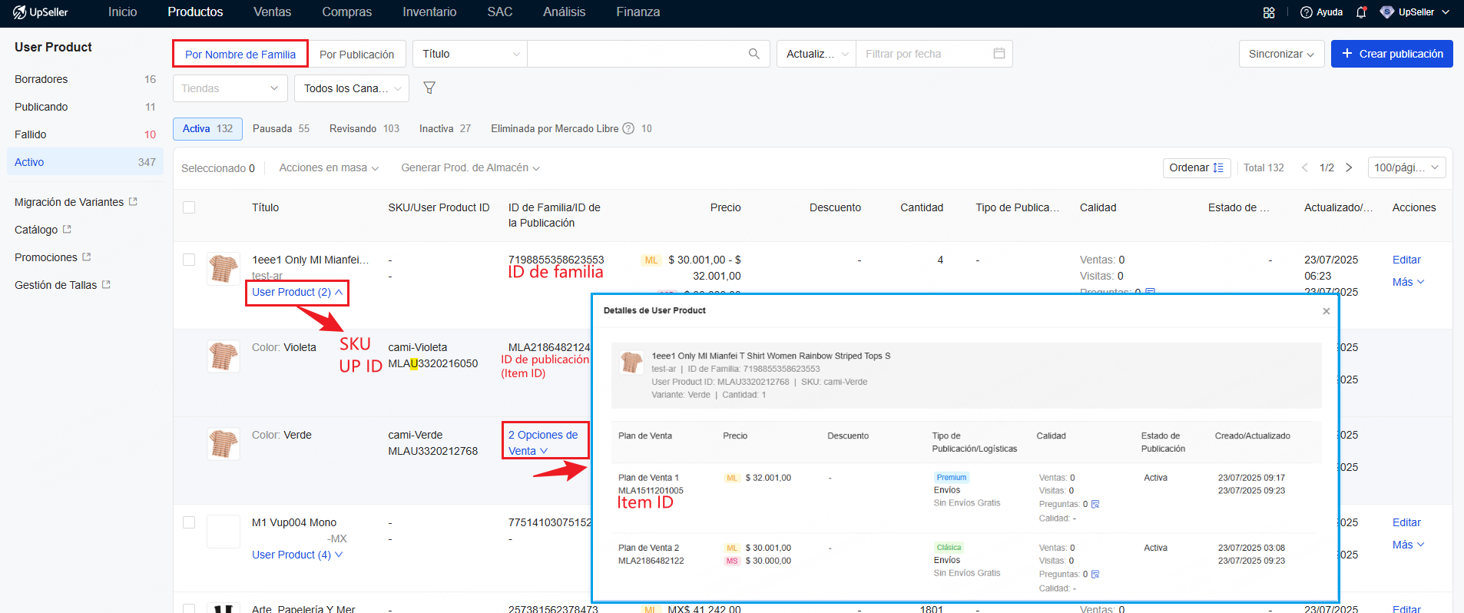Screen dimensions: 1464x613
Task: Open Inicio in top navigation
Action: click(122, 12)
